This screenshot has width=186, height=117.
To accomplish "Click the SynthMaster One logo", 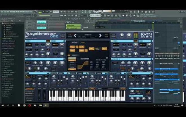I will click(x=41, y=35).
